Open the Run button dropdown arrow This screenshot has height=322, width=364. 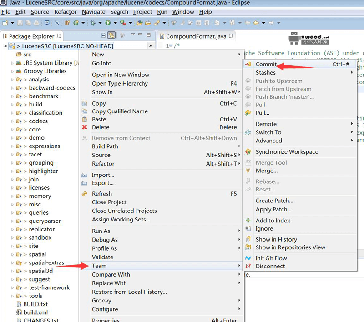tap(115, 23)
